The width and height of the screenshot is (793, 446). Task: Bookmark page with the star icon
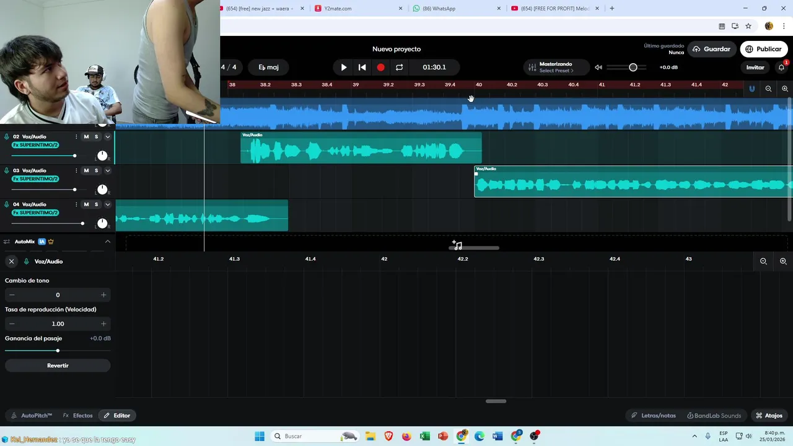[x=748, y=26]
